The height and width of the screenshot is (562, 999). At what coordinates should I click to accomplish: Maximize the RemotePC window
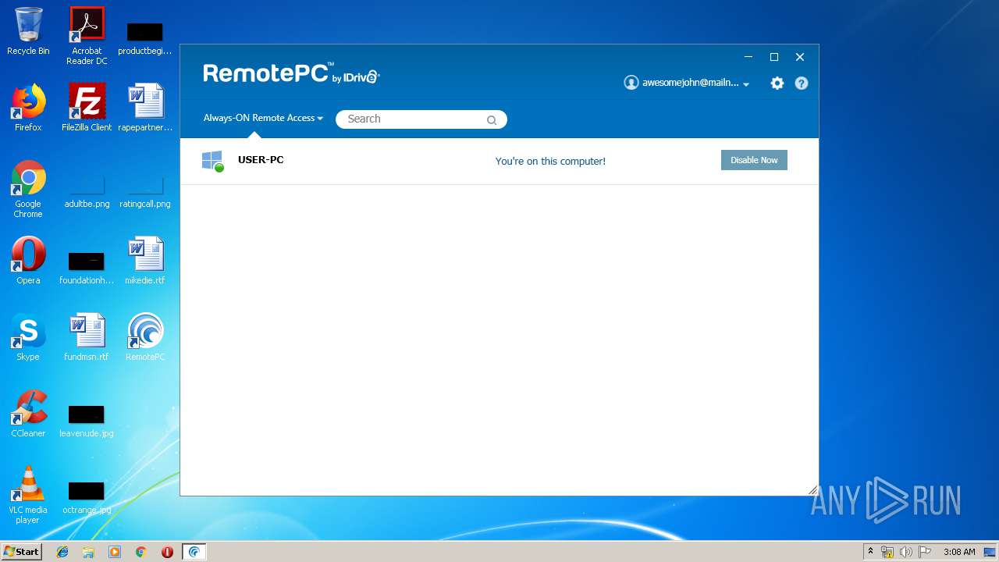click(x=774, y=57)
